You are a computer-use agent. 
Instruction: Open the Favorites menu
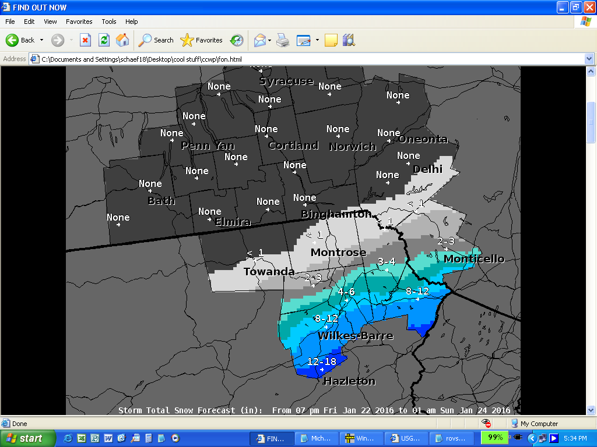(79, 22)
